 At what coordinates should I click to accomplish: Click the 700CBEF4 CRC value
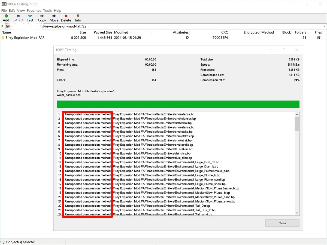(220, 38)
